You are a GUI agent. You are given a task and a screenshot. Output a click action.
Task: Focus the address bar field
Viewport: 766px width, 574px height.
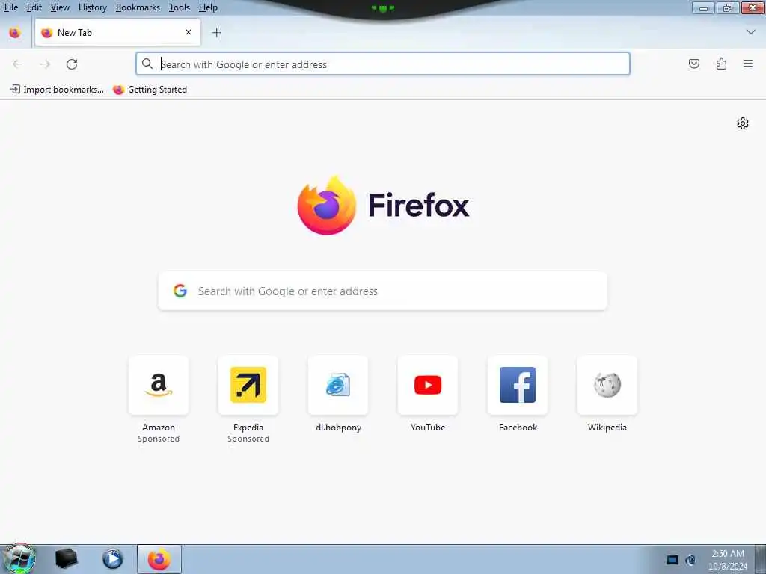[x=383, y=64]
